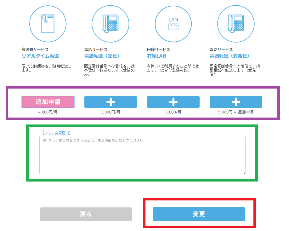Click the pink 追加申請 button

click(x=48, y=102)
